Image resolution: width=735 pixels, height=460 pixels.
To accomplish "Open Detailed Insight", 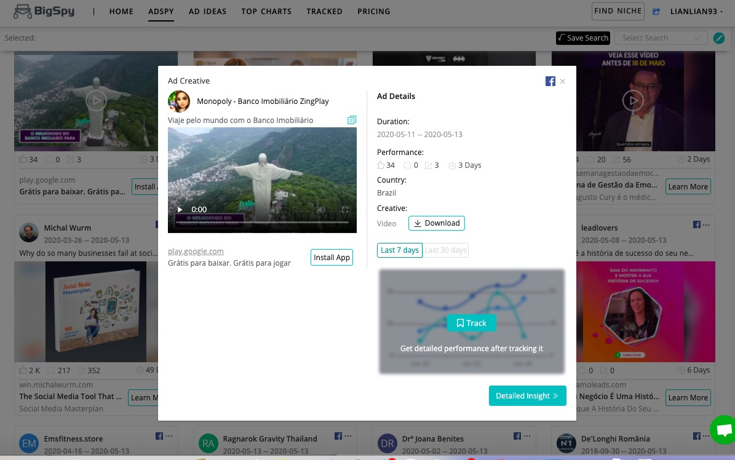I will 527,396.
